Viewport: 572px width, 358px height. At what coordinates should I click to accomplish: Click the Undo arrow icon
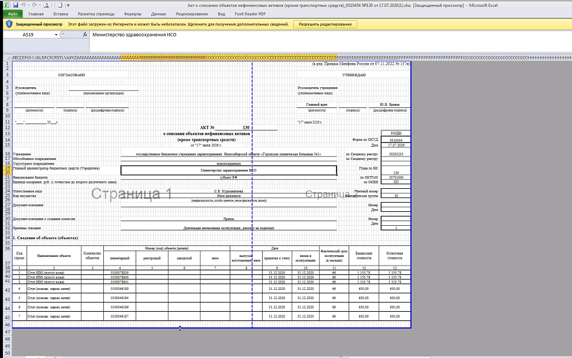coord(24,5)
